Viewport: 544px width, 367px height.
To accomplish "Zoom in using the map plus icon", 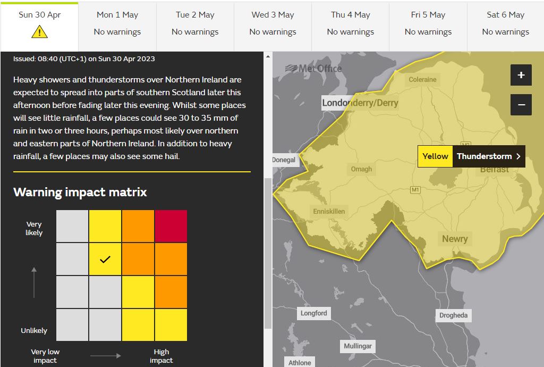I will (x=521, y=75).
